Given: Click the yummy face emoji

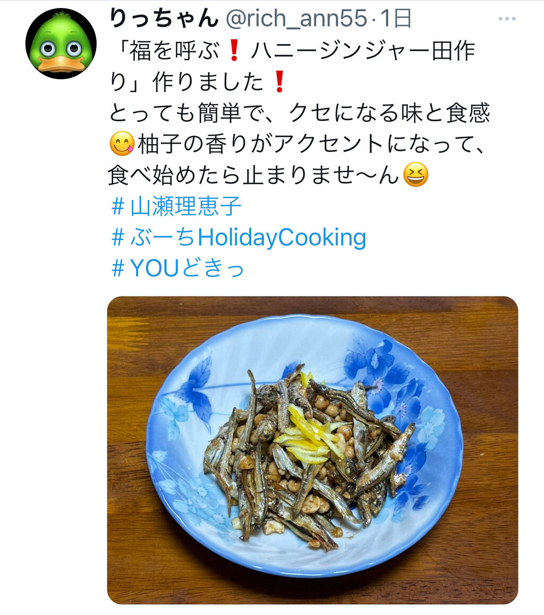Looking at the screenshot, I should [122, 144].
